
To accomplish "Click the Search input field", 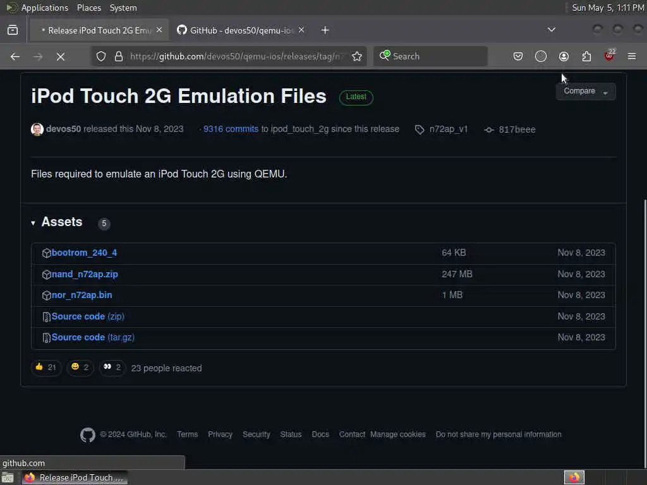I will (x=430, y=56).
